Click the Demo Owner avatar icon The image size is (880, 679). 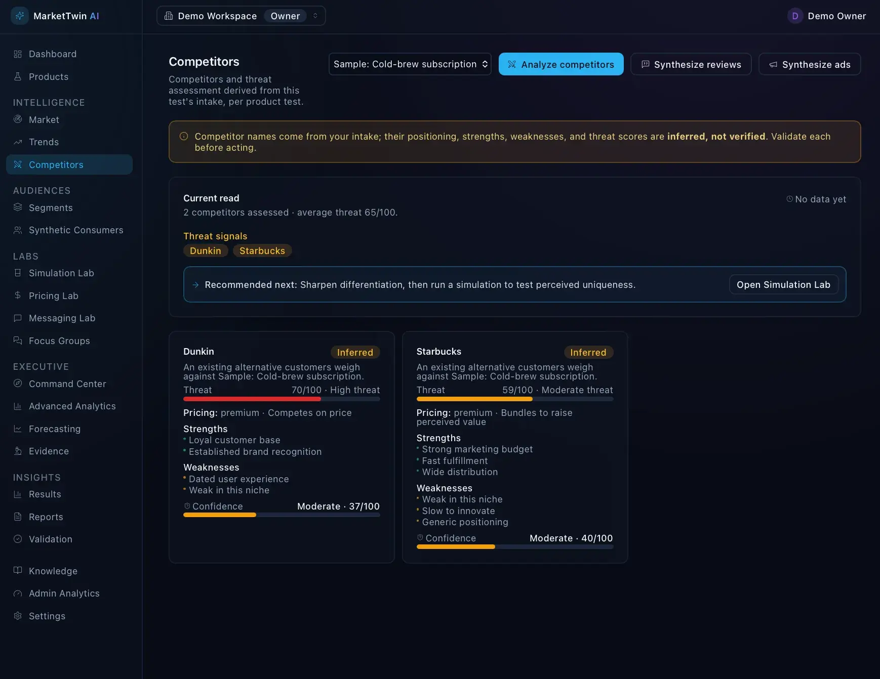click(x=795, y=16)
